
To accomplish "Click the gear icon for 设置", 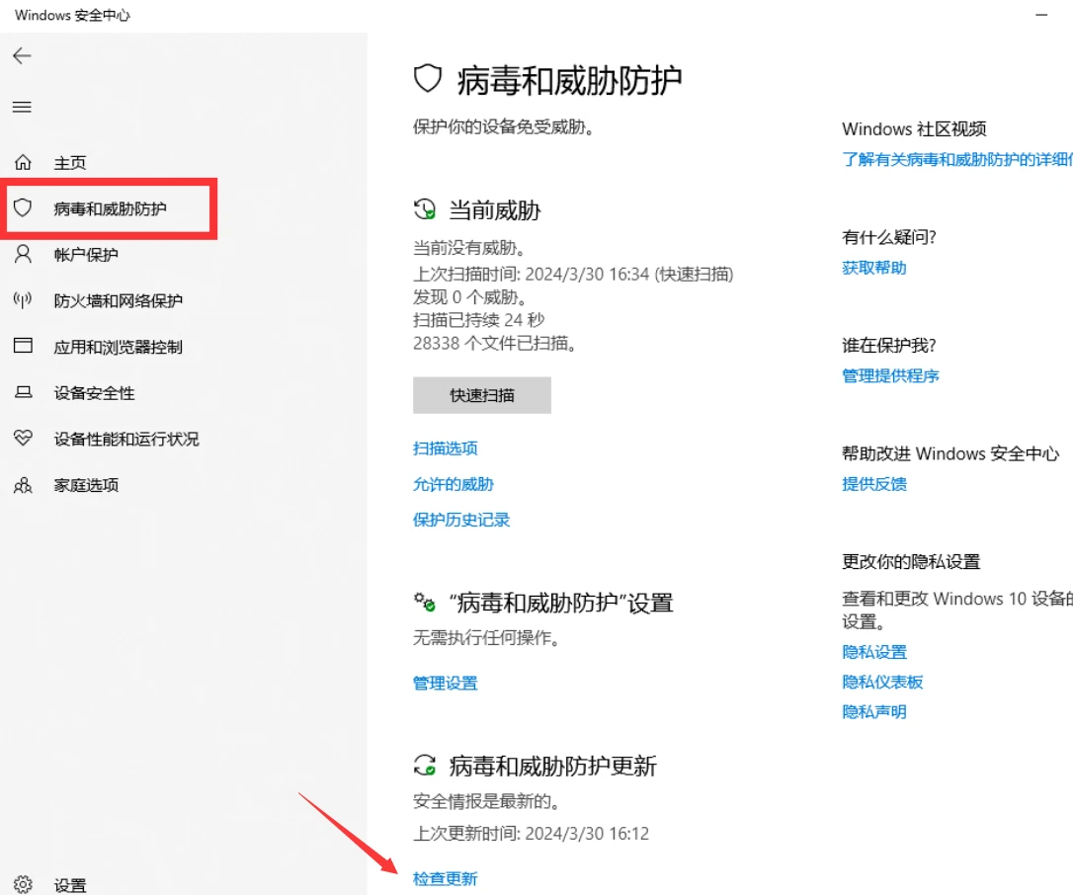I will [x=23, y=884].
